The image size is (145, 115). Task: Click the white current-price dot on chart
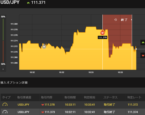[136, 49]
